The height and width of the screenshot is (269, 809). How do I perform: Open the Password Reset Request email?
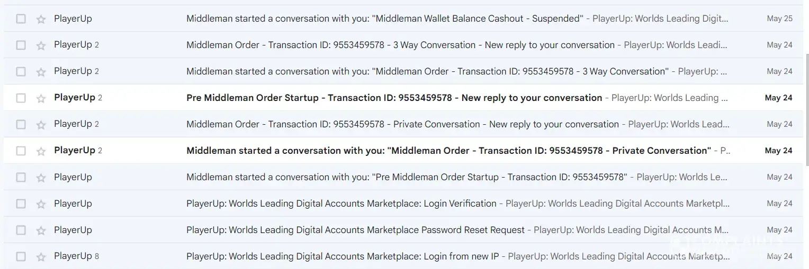pyautogui.click(x=355, y=230)
